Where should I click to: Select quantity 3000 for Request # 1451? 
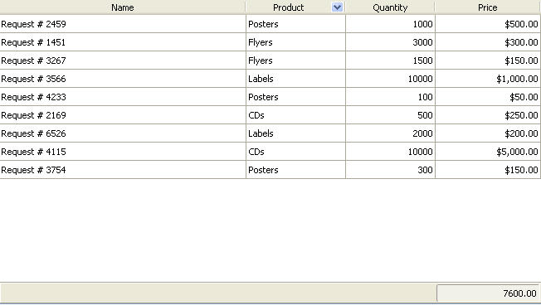coord(390,42)
